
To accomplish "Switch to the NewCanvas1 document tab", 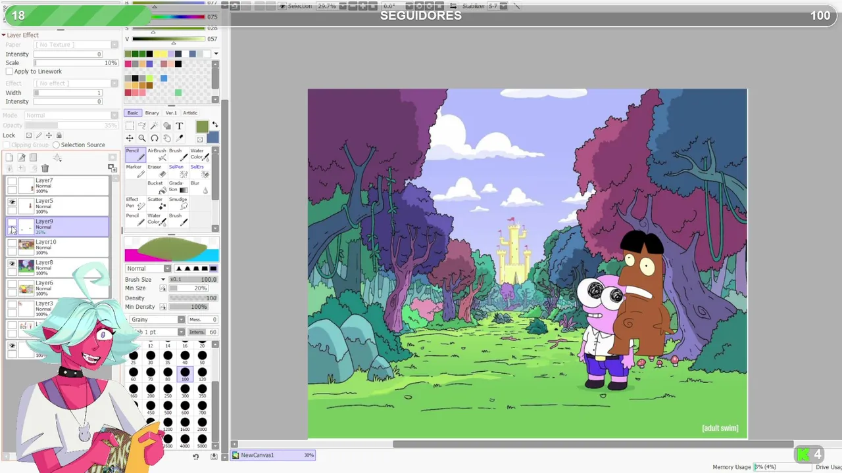I will pos(274,455).
